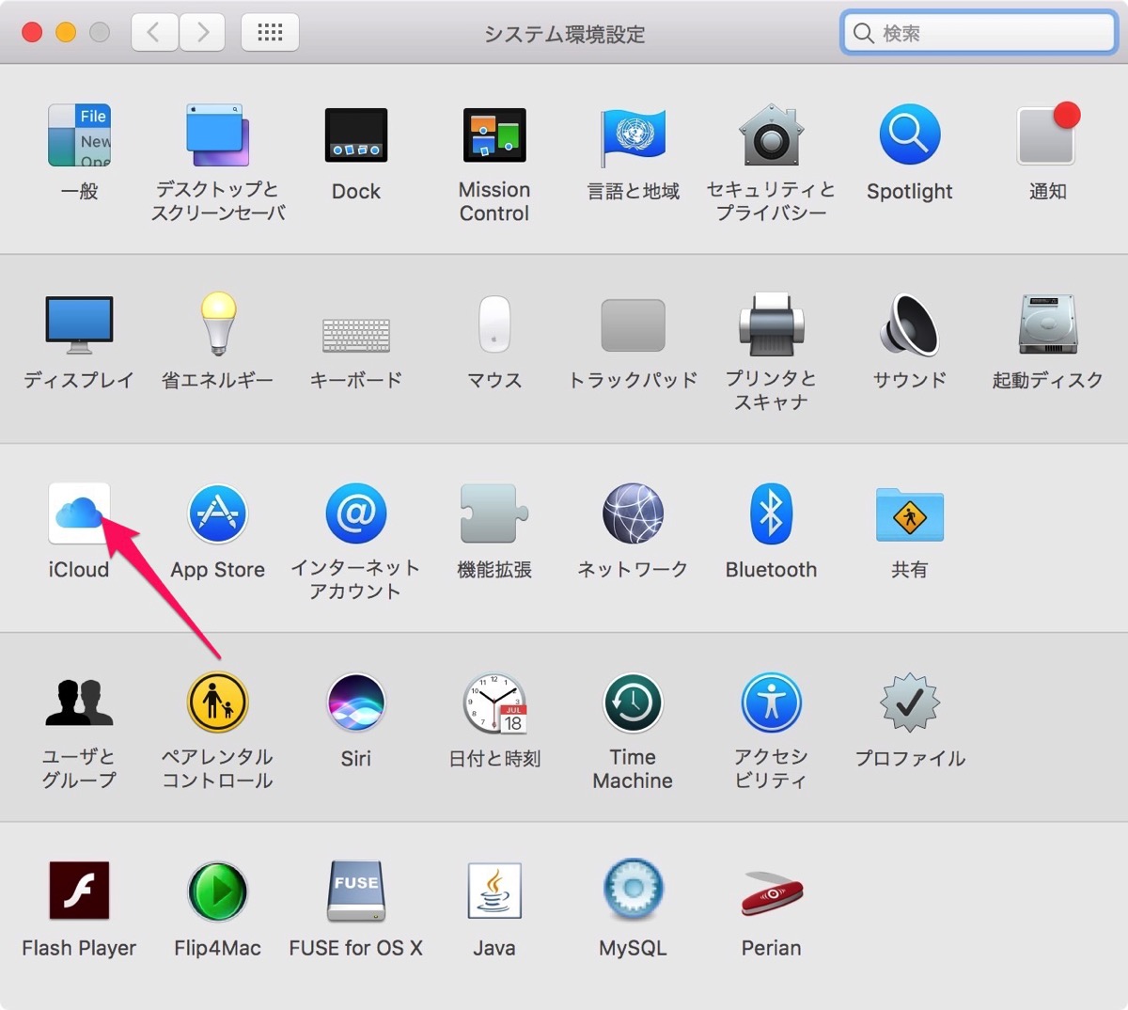Viewport: 1128px width, 1010px height.
Task: Open the Java preferences pane
Action: tap(494, 892)
